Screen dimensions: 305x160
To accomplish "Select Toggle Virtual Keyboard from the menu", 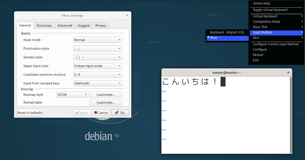I will [x=270, y=10].
